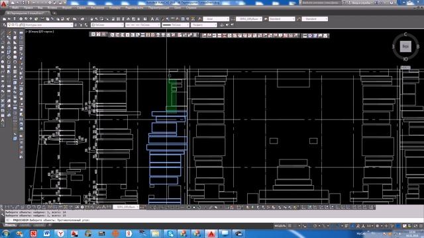This screenshot has width=424, height=238.
Task: Open the Формат menu
Action: point(67,8)
